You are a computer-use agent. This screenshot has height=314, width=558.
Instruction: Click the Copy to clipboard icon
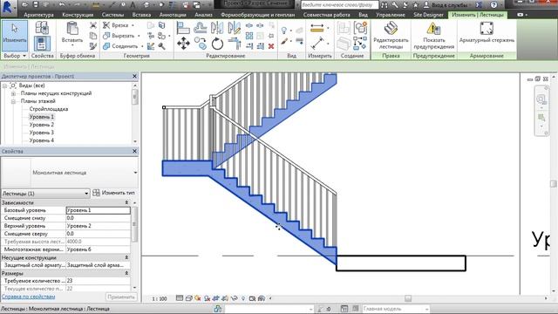93,36
